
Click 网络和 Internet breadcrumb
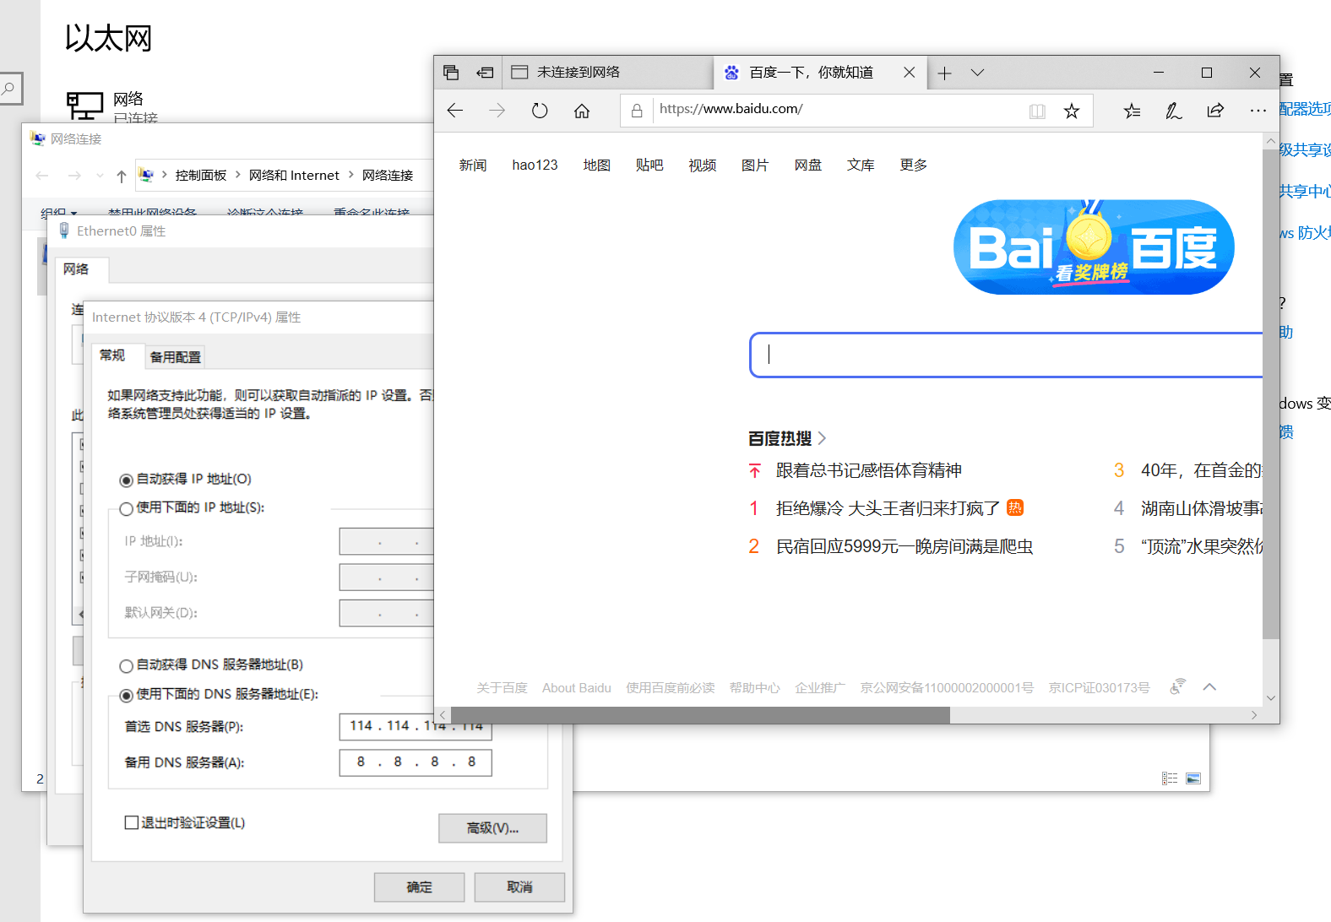pyautogui.click(x=294, y=176)
